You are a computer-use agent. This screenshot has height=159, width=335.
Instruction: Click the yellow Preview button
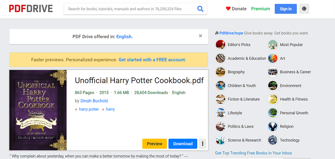(x=154, y=144)
